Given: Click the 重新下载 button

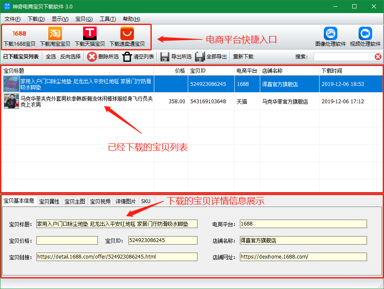Looking at the screenshot, I should point(243,57).
